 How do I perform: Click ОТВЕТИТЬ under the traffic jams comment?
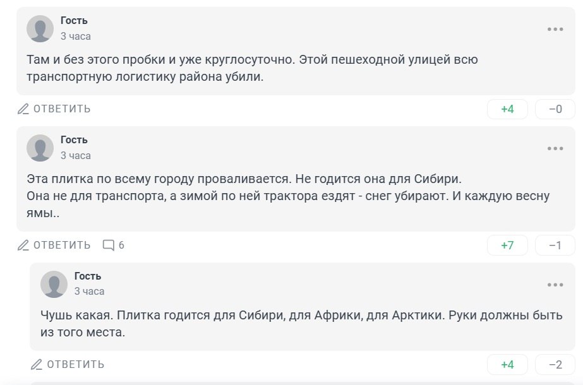(x=62, y=109)
